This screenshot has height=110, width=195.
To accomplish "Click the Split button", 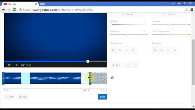I will pyautogui.click(x=10, y=97).
